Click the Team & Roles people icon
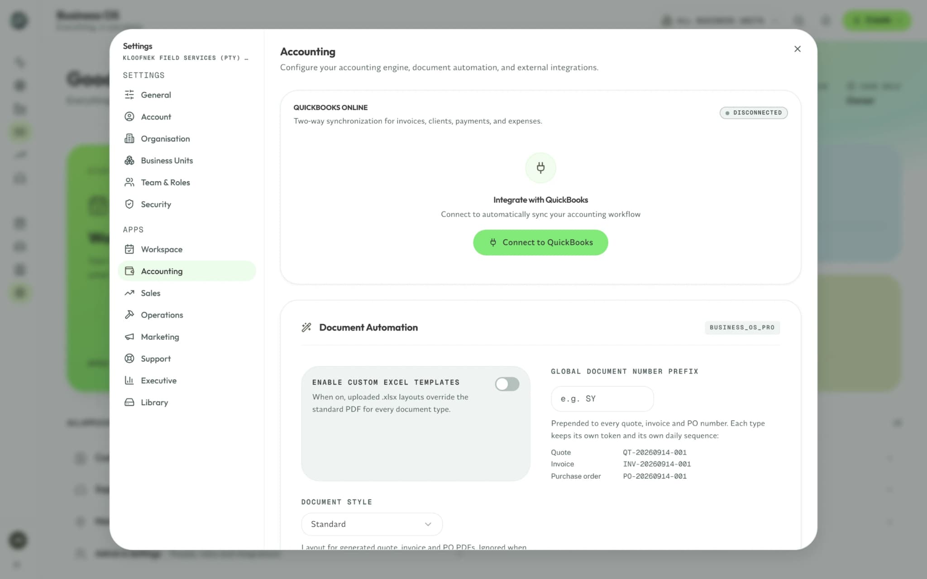Viewport: 927px width, 579px height. (x=129, y=182)
